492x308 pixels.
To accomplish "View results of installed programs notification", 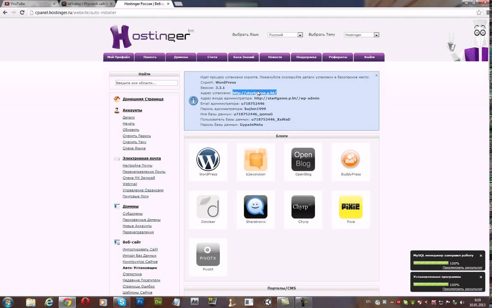I will [x=462, y=289].
